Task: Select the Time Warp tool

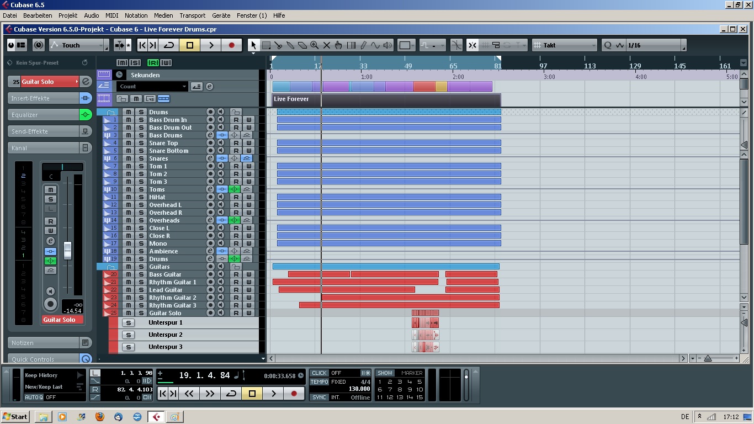Action: (x=351, y=45)
